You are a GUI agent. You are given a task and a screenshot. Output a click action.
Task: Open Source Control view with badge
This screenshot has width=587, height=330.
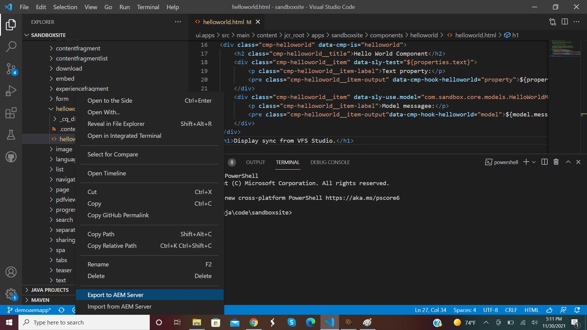11,69
